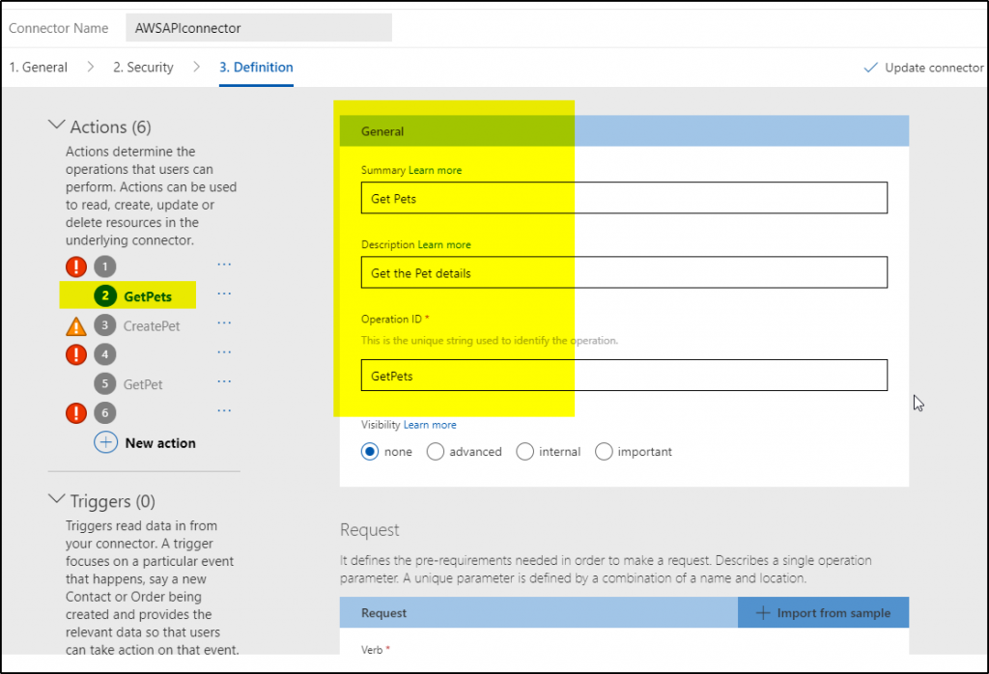Click the orange warning icon next to CreatePet
This screenshot has width=989, height=674.
pyautogui.click(x=76, y=326)
